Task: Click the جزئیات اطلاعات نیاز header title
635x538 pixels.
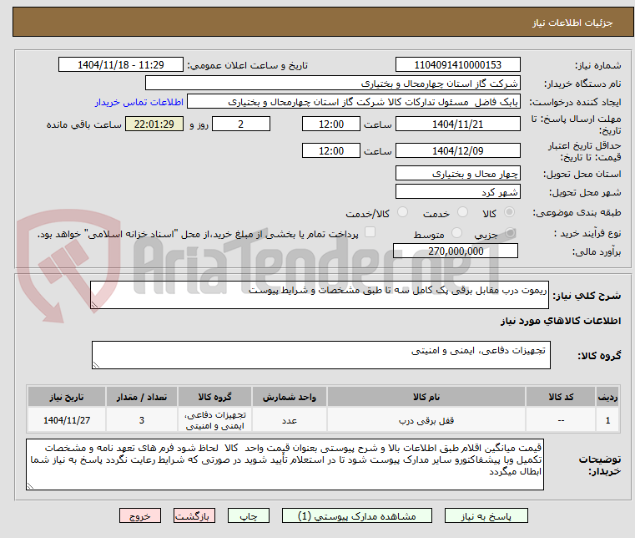Action: [x=572, y=23]
